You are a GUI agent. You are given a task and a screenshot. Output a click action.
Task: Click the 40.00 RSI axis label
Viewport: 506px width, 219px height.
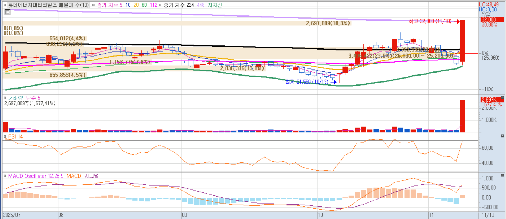488,163
